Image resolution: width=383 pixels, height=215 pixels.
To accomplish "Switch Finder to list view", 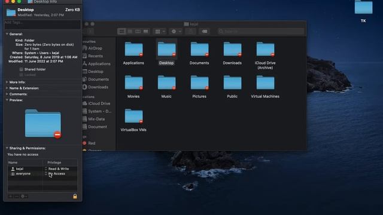I will click(130, 32).
